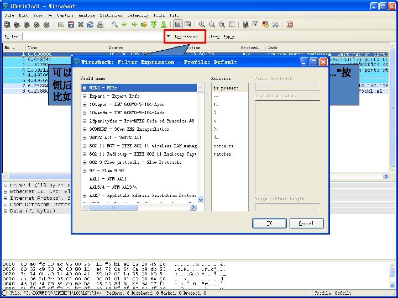This screenshot has width=398, height=298.
Task: Expand the 802.11 Radiotap fields
Action: click(x=85, y=154)
